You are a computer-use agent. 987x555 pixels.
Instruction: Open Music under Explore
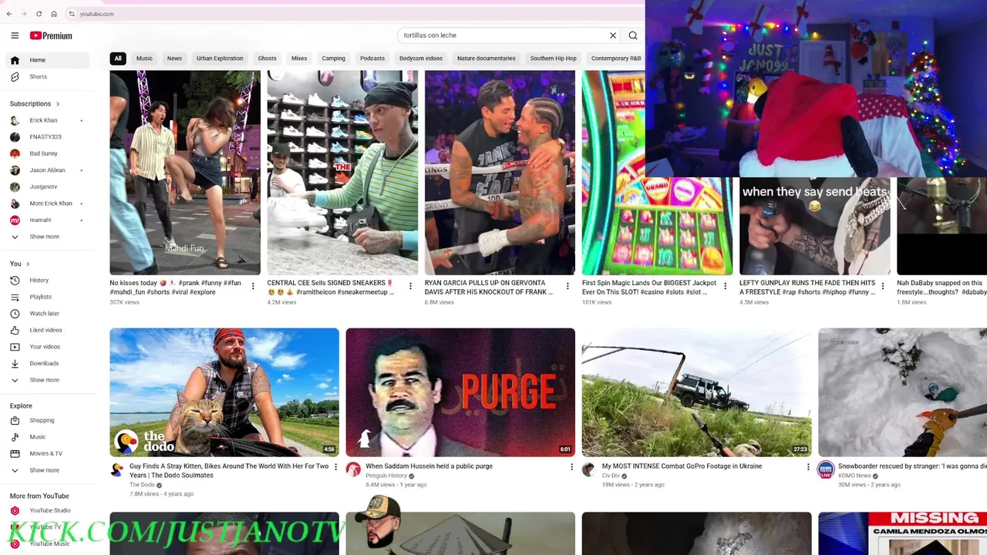tap(48, 437)
